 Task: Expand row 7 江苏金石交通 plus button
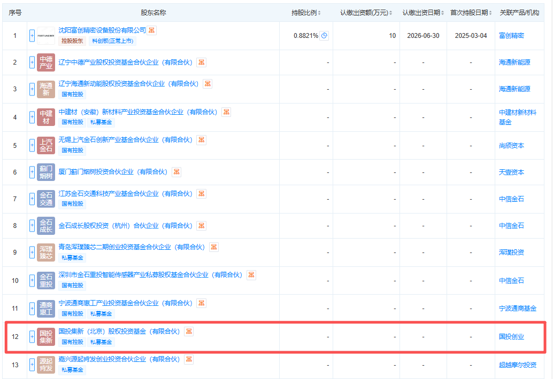32,199
